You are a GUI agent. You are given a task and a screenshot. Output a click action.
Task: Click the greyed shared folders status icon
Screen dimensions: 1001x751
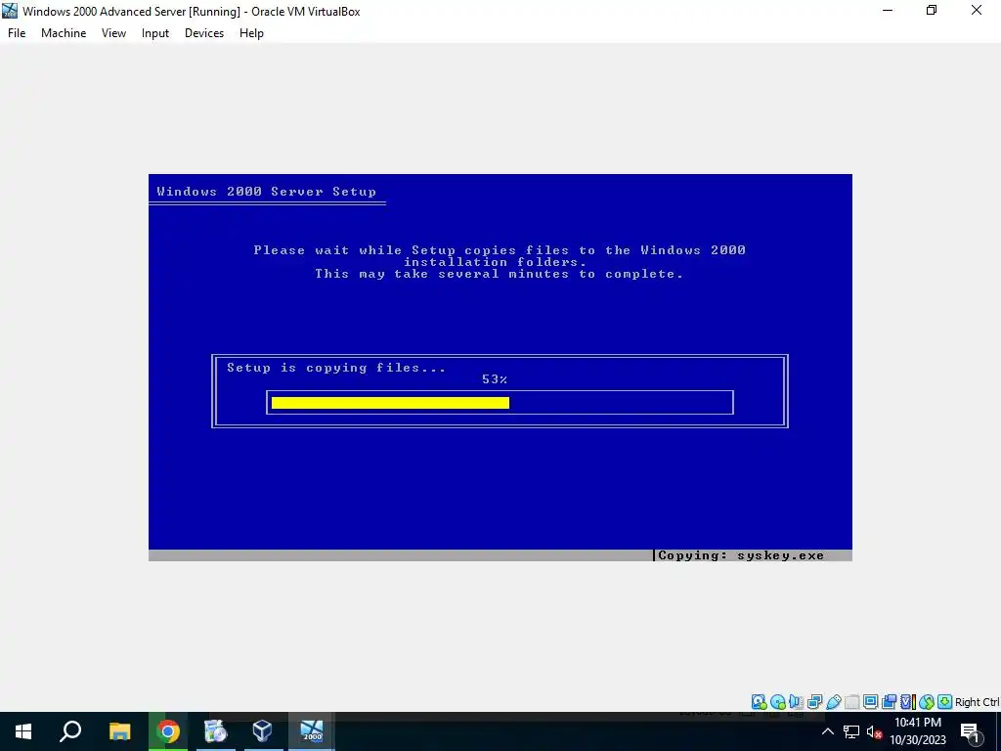[851, 702]
